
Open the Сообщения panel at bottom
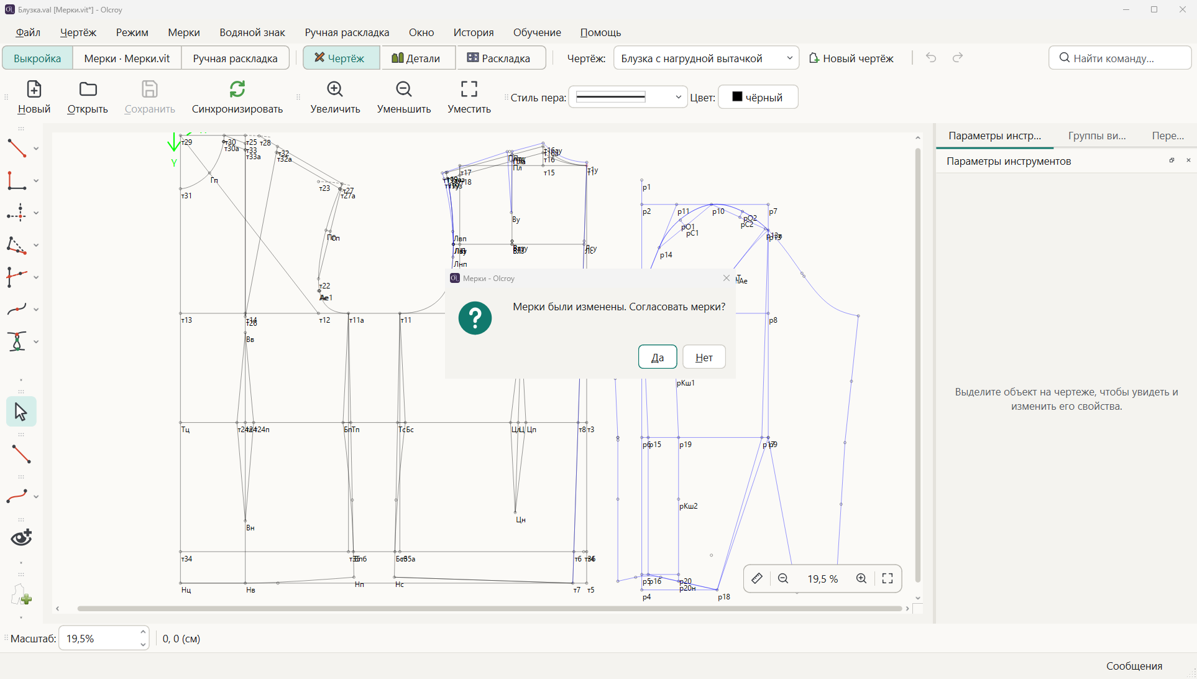(1134, 665)
